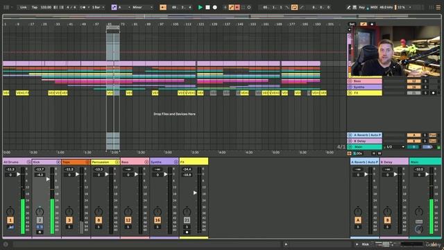Click Optimize Arrangement Width W button

tap(379, 153)
